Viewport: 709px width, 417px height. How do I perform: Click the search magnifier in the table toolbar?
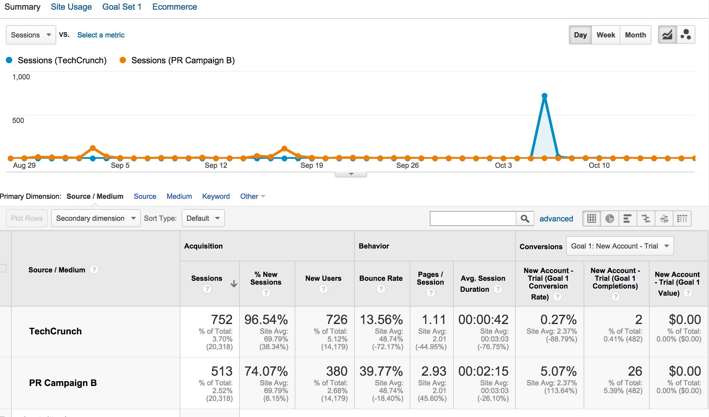[x=525, y=218]
